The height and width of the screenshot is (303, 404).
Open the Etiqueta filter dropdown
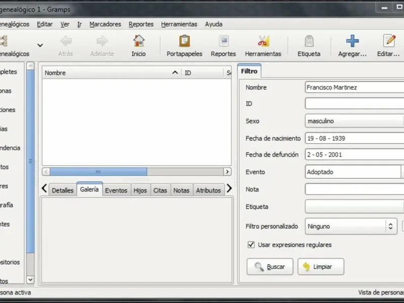(x=355, y=207)
